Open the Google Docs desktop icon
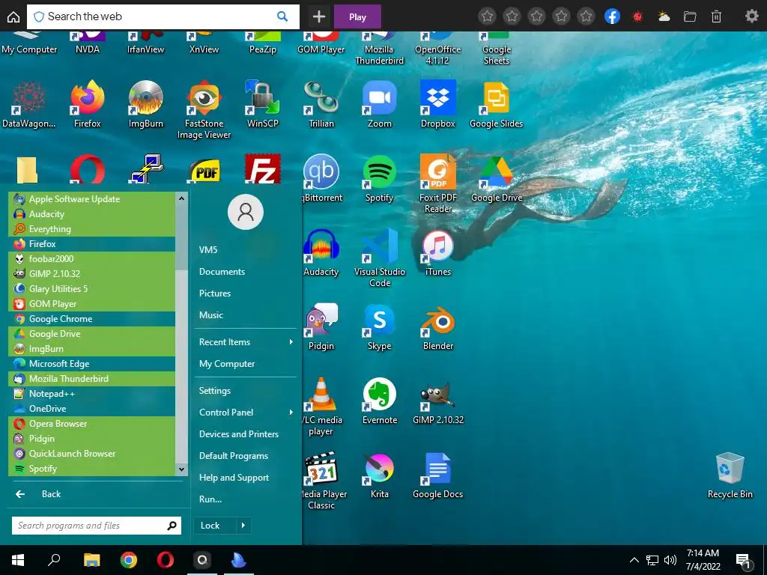 (437, 475)
